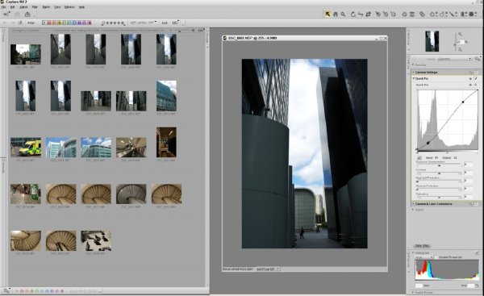Select the Selection Brush tool
The image size is (484, 296).
click(453, 15)
